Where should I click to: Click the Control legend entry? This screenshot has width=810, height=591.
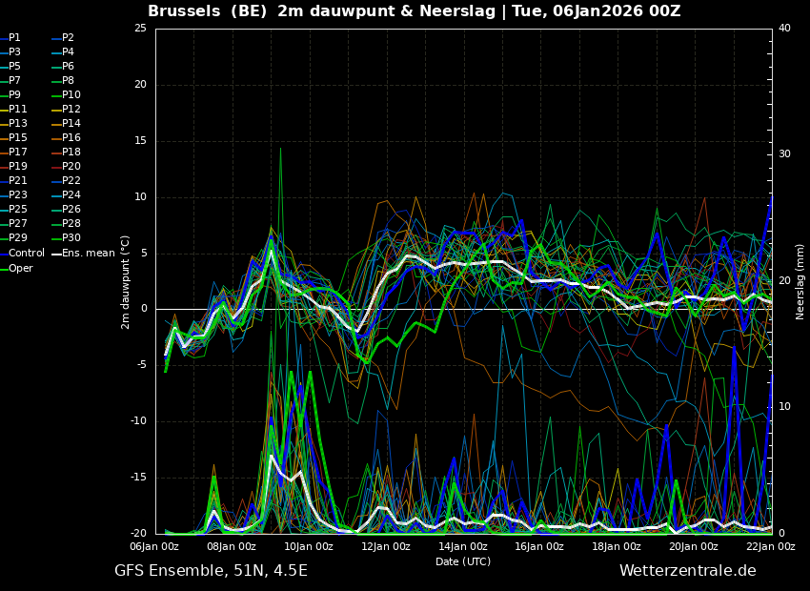point(27,254)
